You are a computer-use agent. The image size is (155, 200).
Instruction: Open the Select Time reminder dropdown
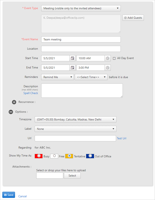(91, 77)
